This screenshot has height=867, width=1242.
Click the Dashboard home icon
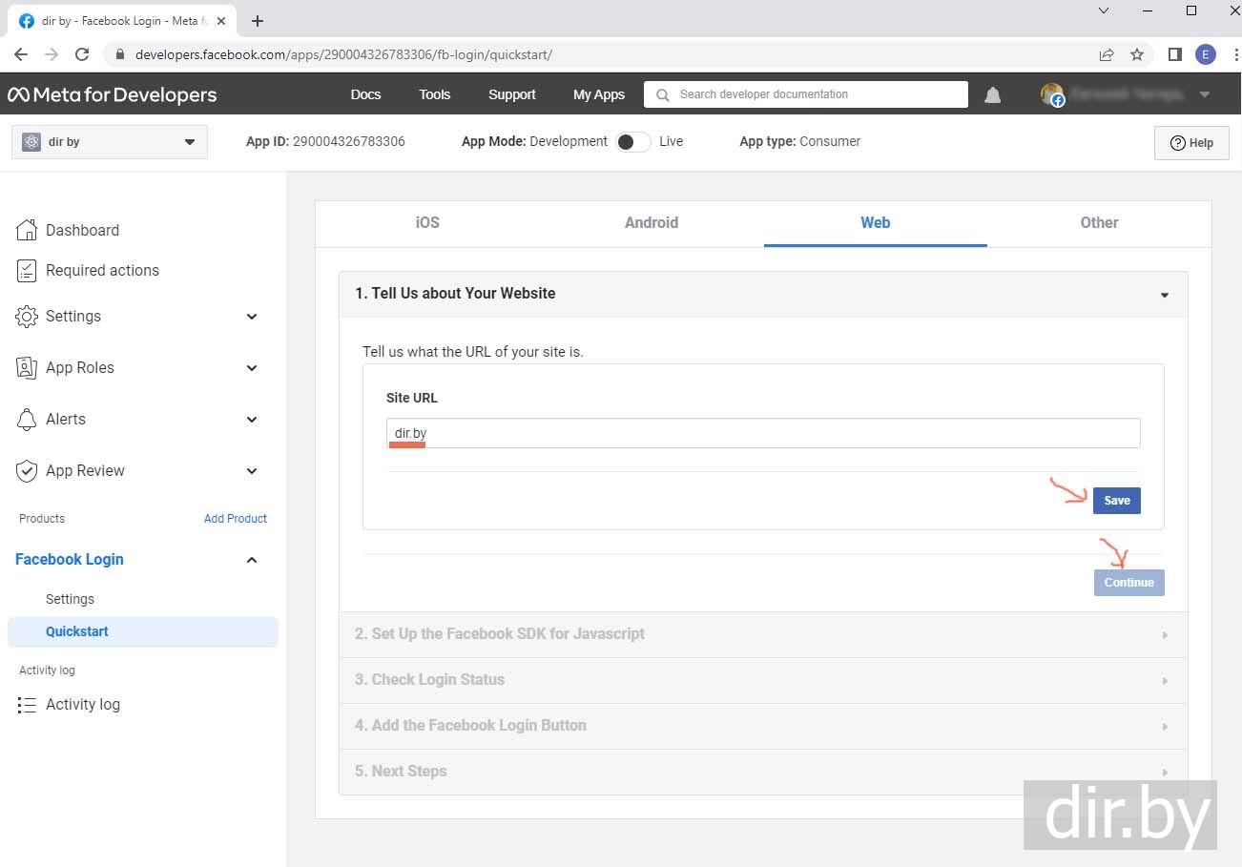click(27, 230)
